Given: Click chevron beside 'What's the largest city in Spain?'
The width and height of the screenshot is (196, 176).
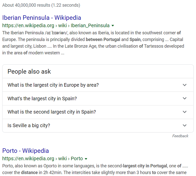Looking at the screenshot, I should point(185,98).
